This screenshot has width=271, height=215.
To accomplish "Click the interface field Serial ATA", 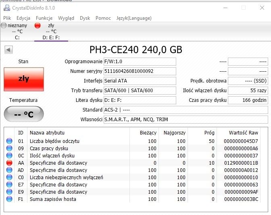I will coord(140,81).
